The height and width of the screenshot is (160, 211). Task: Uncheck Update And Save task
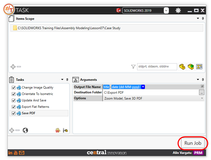tap(14, 100)
